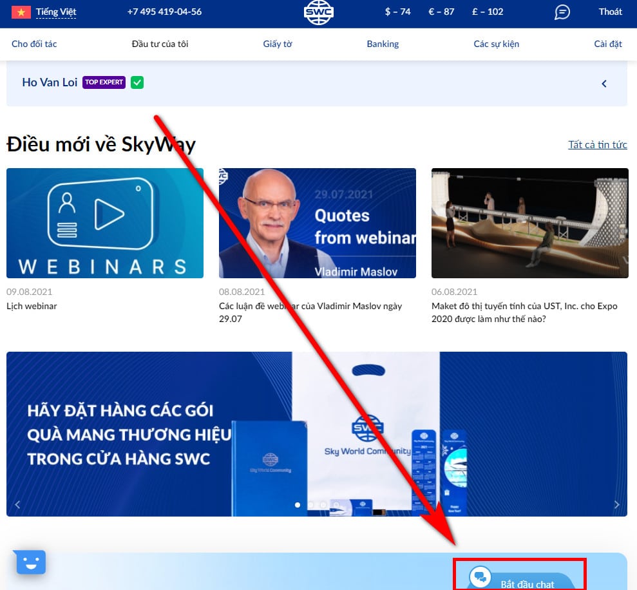Open the Vladimir Maslov webinar theses article
Image resolution: width=637 pixels, height=590 pixels.
pyautogui.click(x=310, y=312)
